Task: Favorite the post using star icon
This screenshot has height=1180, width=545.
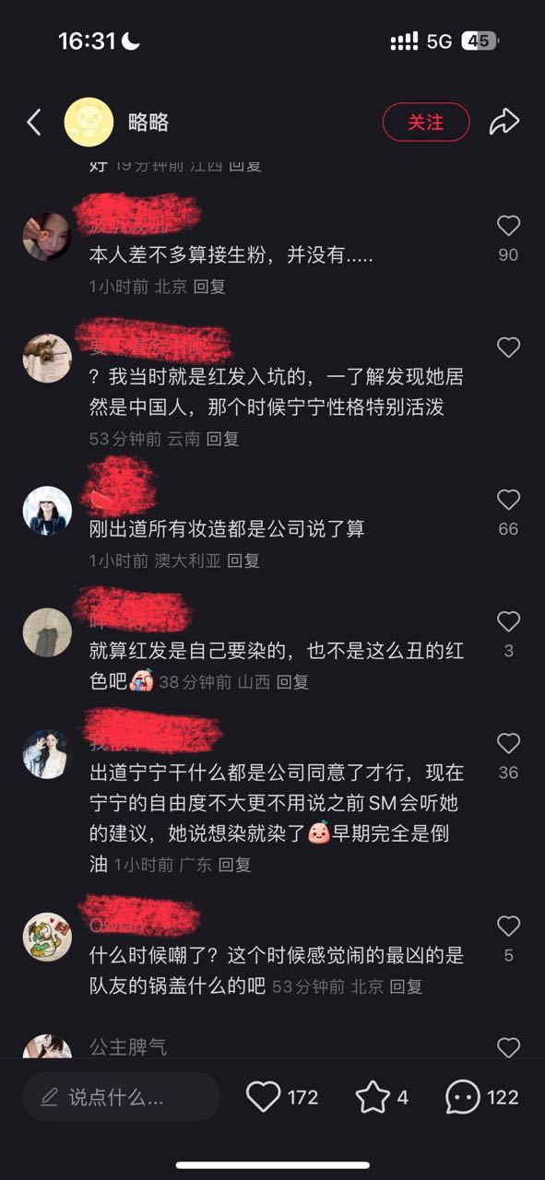Action: tap(373, 1097)
